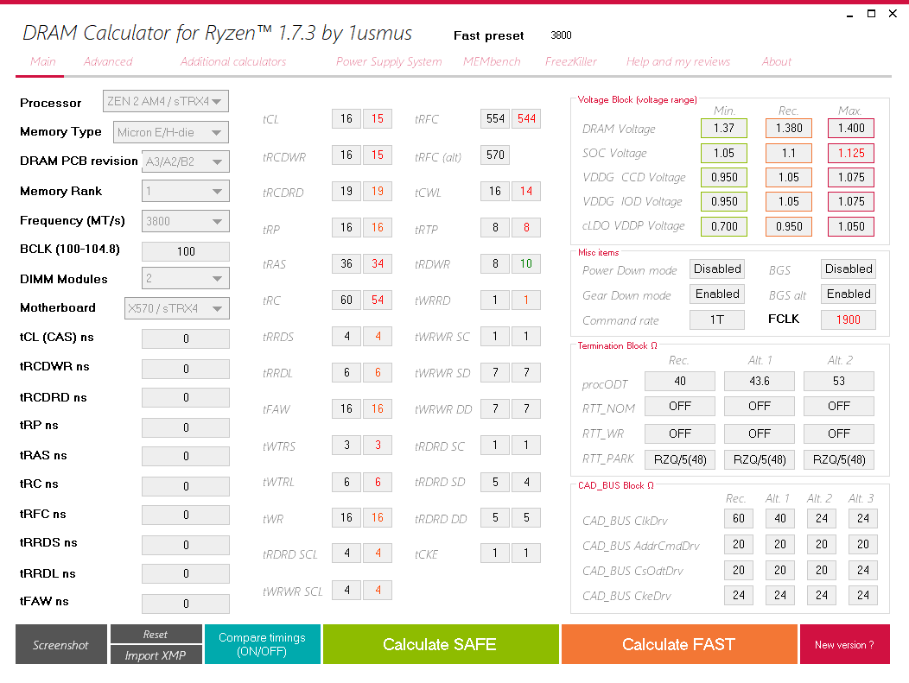
Task: Maximize the DRAM Calculator window
Action: click(871, 14)
